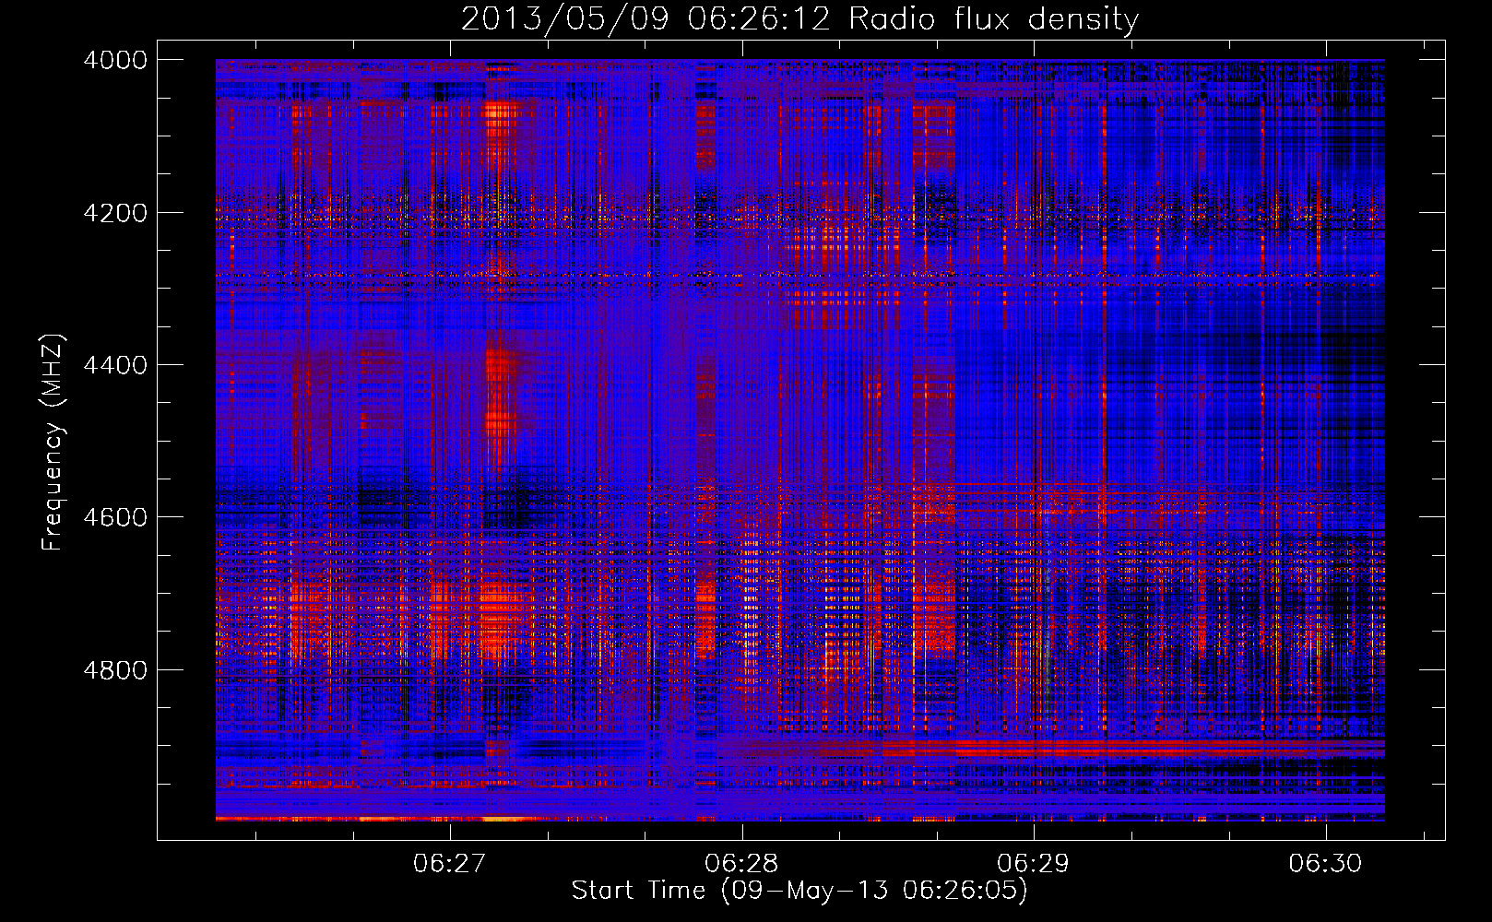Click the 06:30 time tick label
Viewport: 1492px width, 922px height.
click(1325, 864)
